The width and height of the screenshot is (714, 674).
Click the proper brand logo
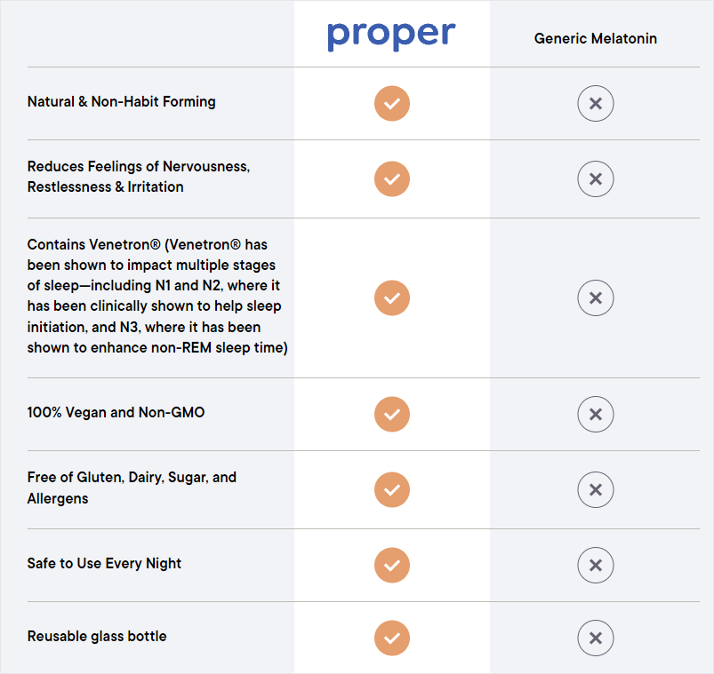pos(391,36)
